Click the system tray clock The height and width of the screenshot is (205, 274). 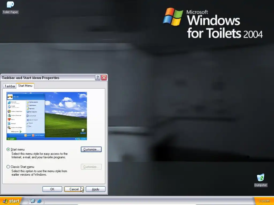[264, 201]
